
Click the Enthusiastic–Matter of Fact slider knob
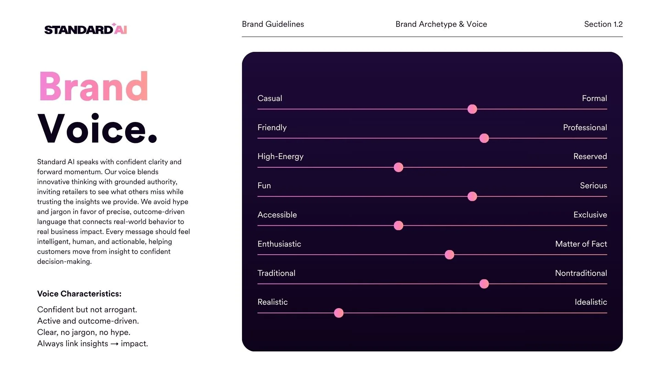pyautogui.click(x=449, y=255)
